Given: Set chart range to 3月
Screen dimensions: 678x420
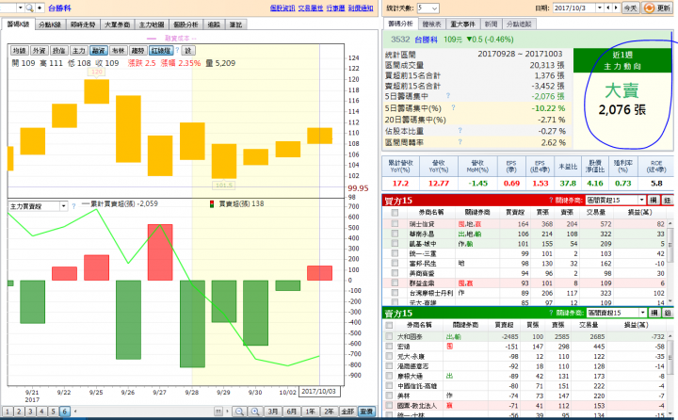Looking at the screenshot, I should click(272, 412).
